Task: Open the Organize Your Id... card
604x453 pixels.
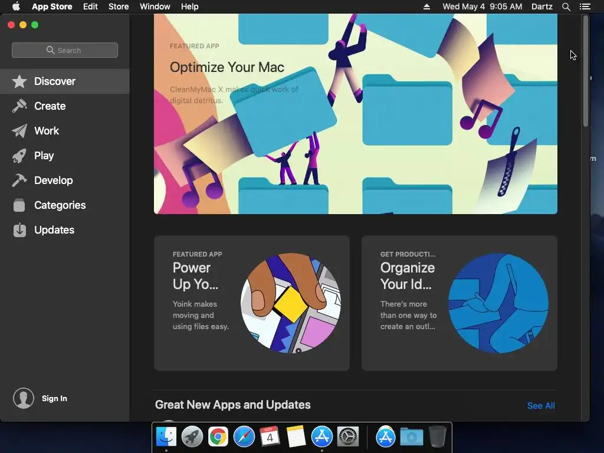Action: point(459,303)
